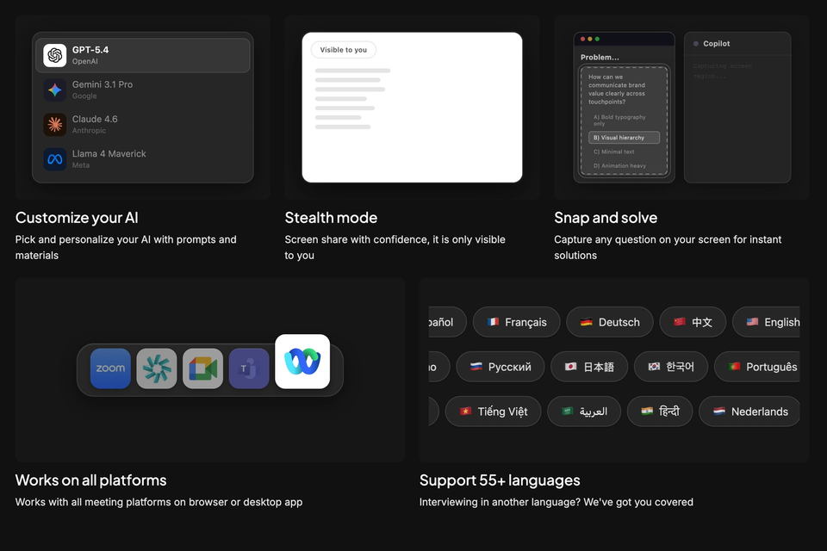Screen dimensions: 827x551
Task: Click the Customize your AI heading
Action: coord(77,218)
